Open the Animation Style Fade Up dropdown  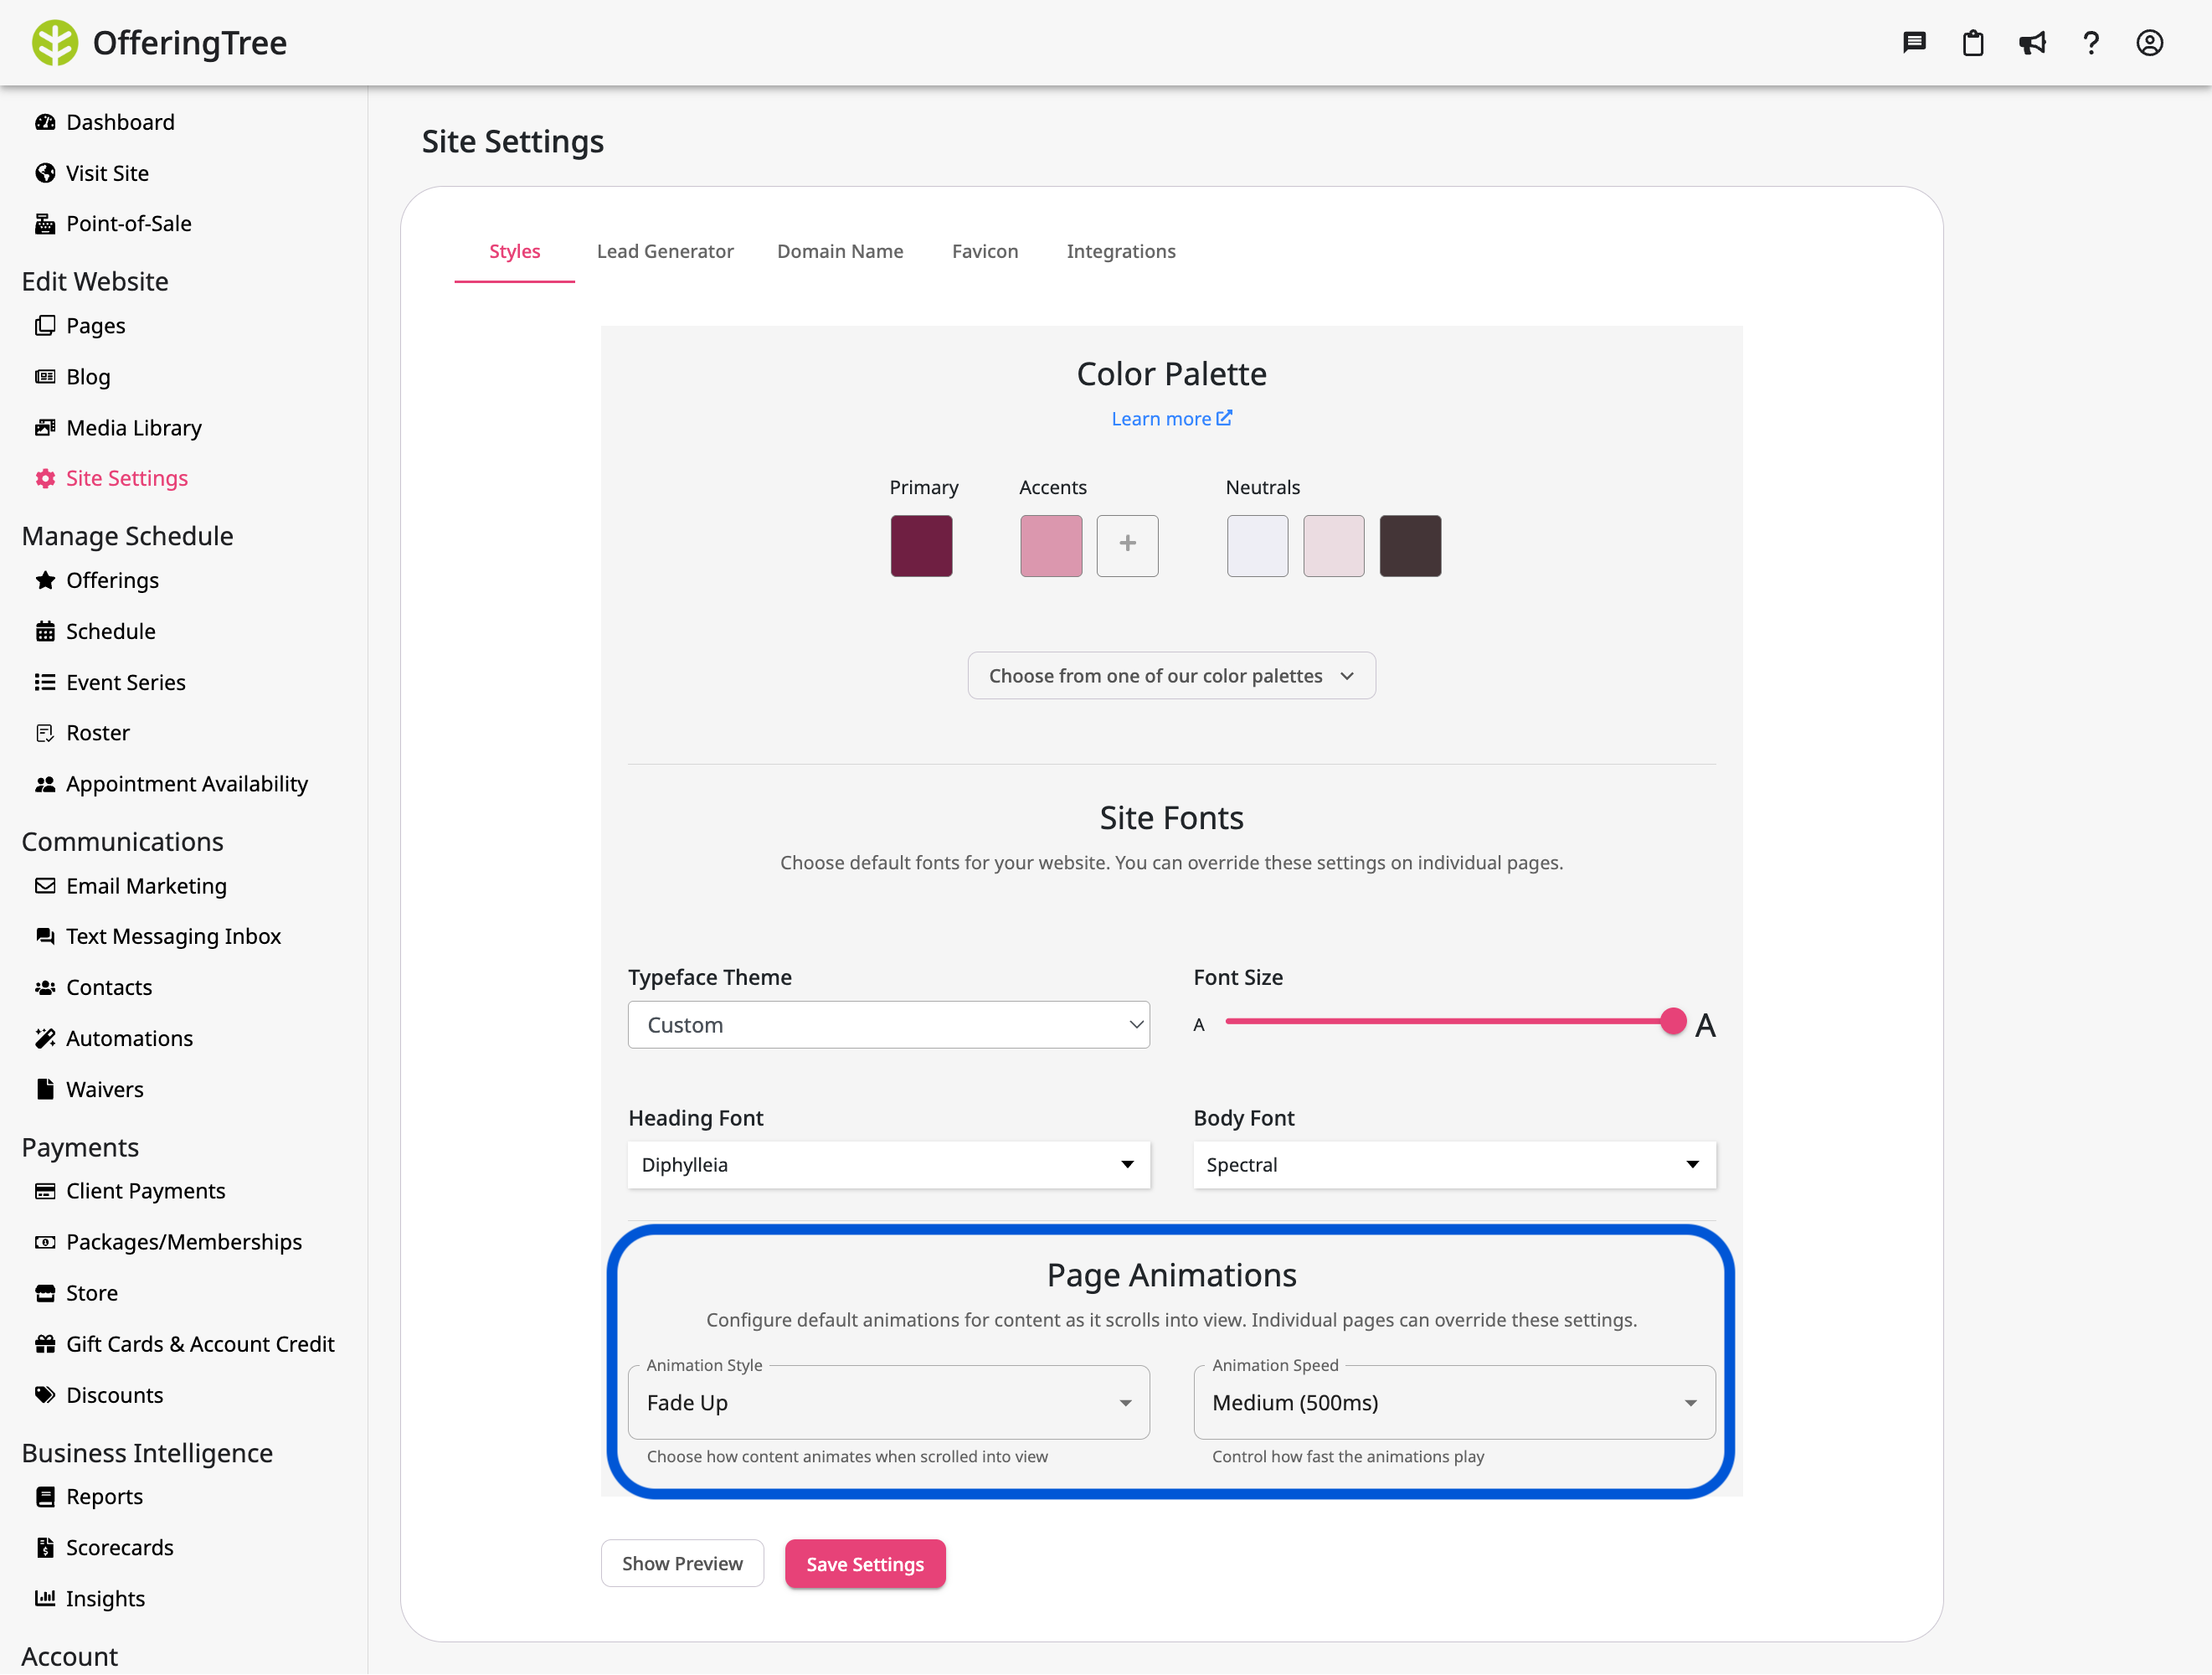click(888, 1403)
